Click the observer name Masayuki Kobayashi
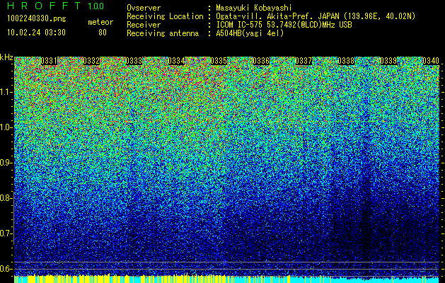Image resolution: width=445 pixels, height=283 pixels. click(254, 8)
